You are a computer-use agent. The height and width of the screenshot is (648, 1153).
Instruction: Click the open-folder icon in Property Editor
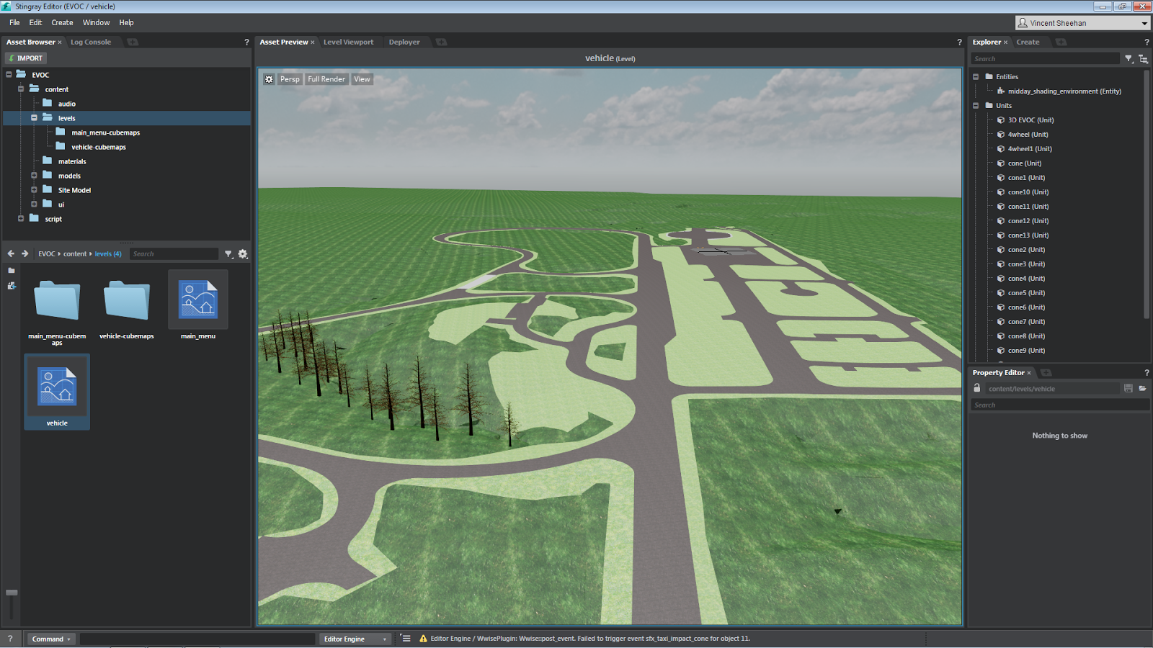pyautogui.click(x=1143, y=388)
